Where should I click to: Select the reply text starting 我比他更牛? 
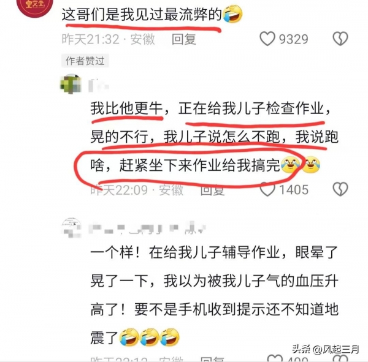click(x=214, y=137)
